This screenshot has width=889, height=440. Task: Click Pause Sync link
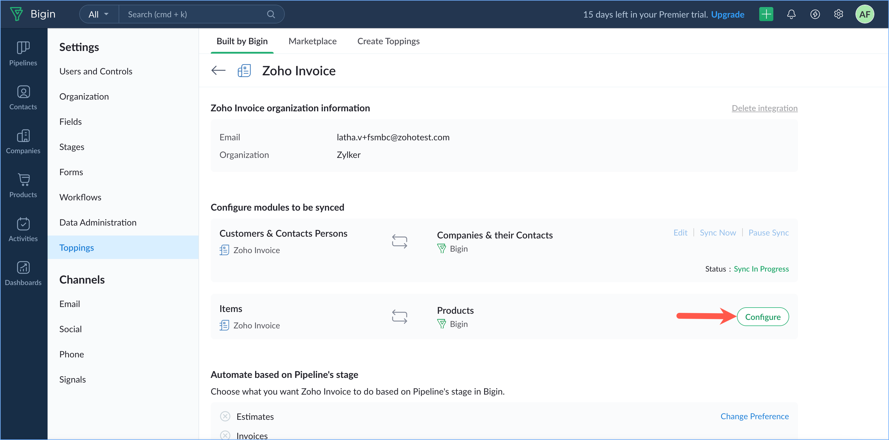pyautogui.click(x=768, y=232)
